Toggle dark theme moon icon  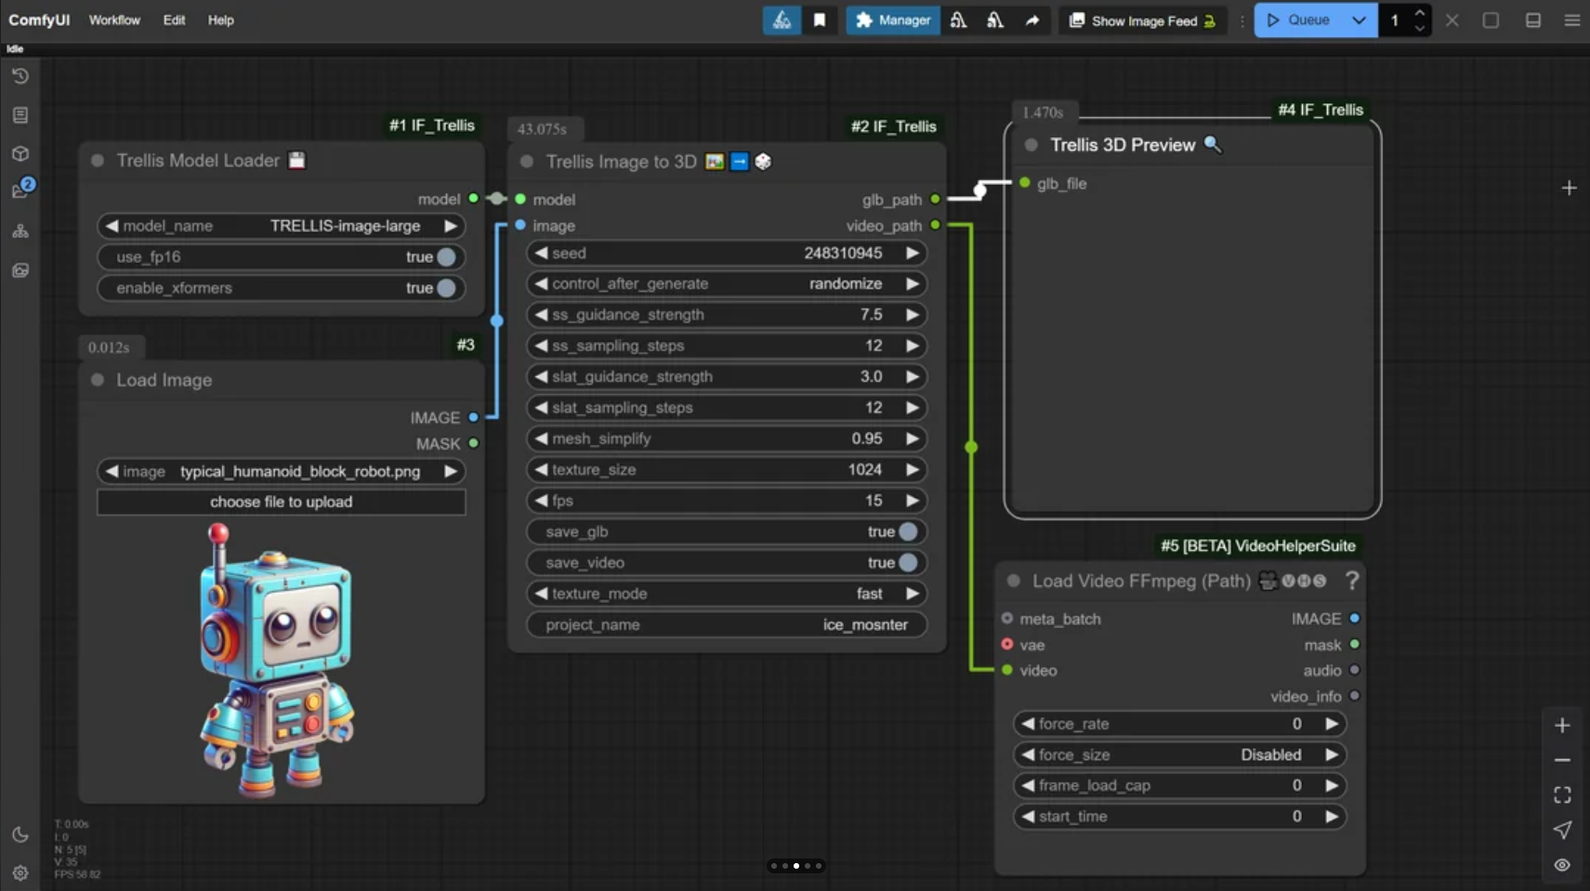[x=20, y=834]
